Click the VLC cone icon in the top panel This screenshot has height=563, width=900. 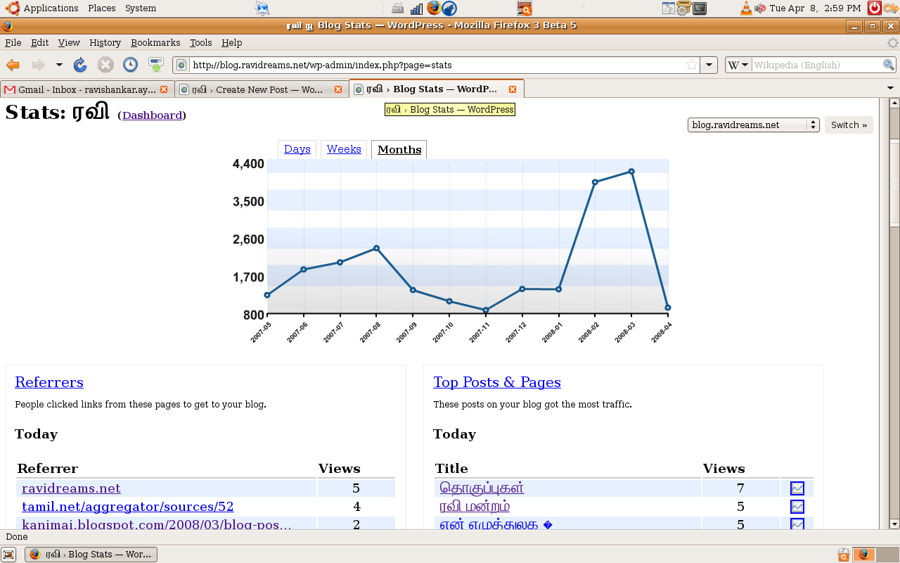tap(746, 8)
